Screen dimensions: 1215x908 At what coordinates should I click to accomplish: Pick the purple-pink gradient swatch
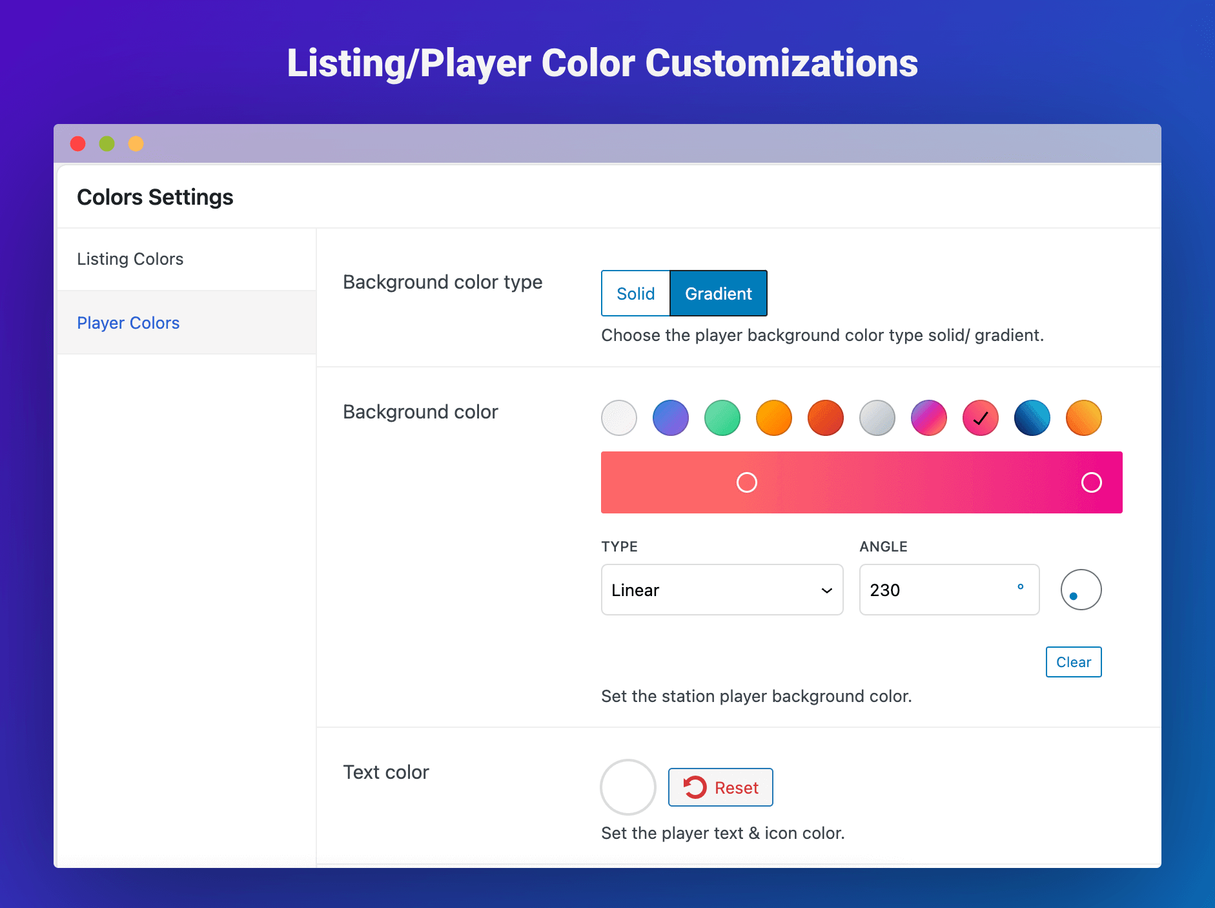(929, 418)
